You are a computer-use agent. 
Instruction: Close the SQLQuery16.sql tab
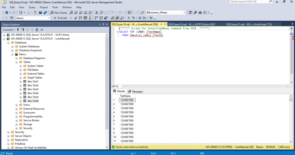tap(165, 24)
